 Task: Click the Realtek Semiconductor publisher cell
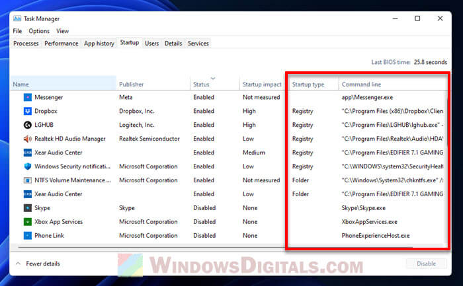coord(149,139)
